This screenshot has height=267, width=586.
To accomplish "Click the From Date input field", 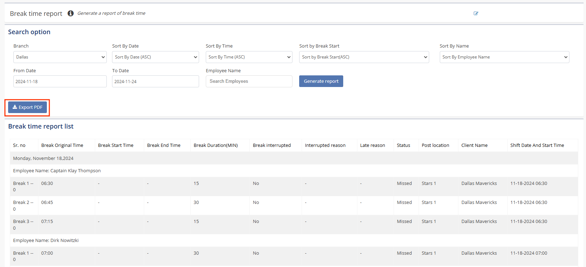I will click(60, 81).
